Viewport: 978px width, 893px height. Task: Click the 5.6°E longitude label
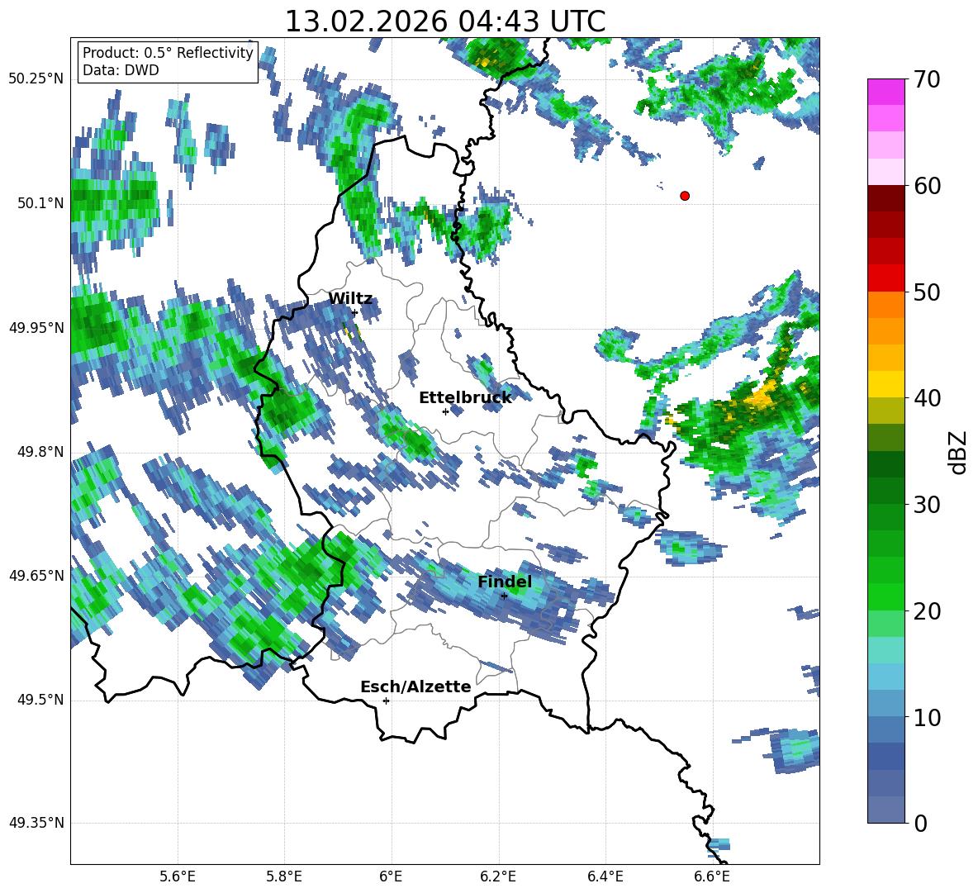[178, 876]
